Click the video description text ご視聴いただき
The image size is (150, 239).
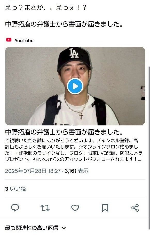[x=74, y=150]
